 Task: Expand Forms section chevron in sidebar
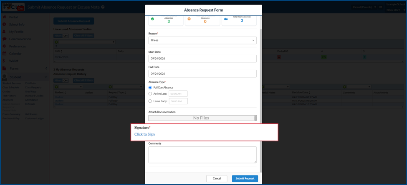[46, 69]
